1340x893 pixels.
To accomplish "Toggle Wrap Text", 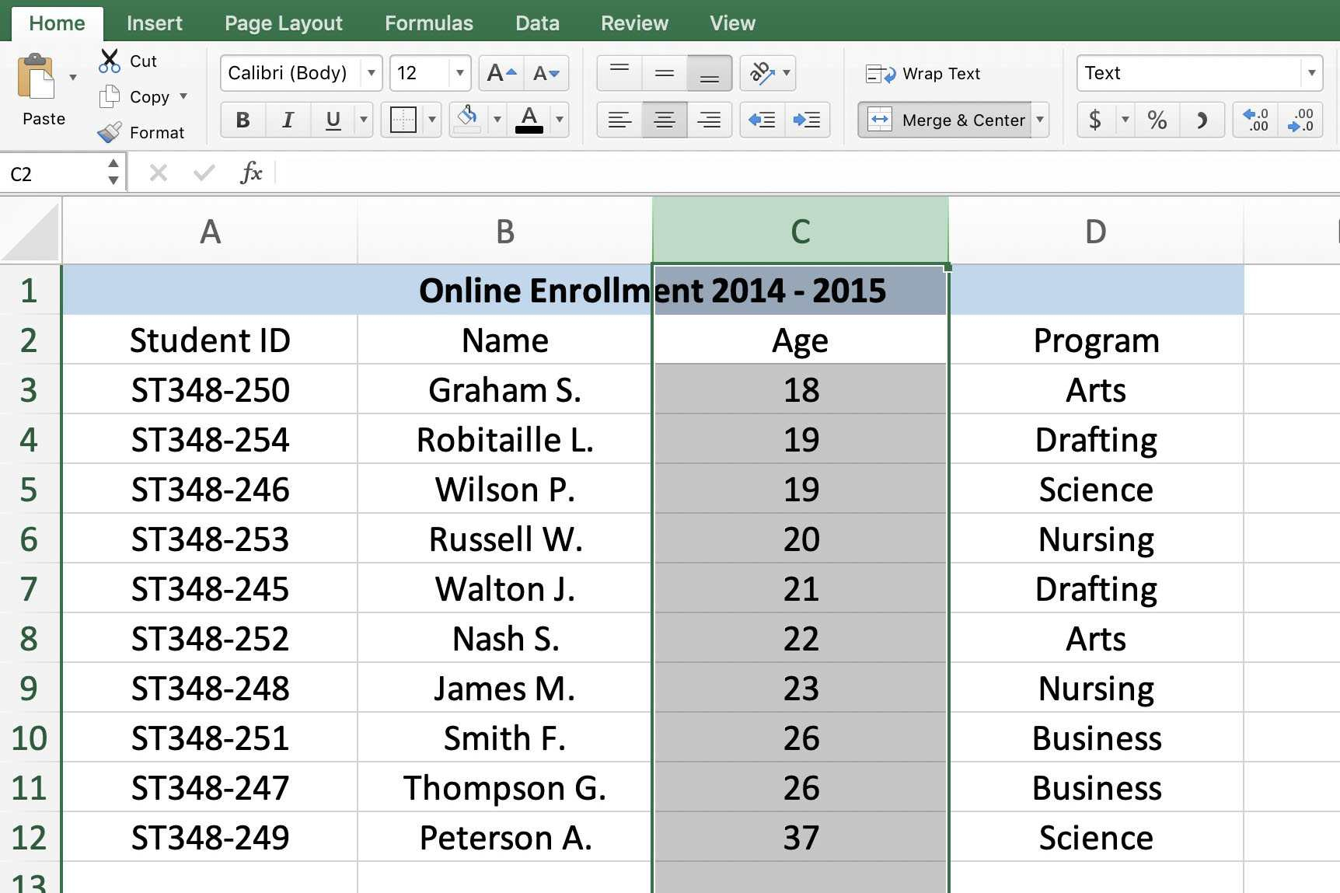I will [923, 74].
